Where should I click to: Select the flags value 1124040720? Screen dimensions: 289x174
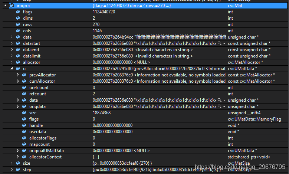104,12
